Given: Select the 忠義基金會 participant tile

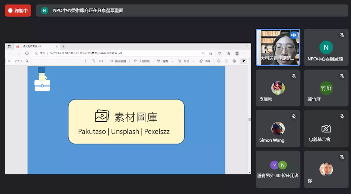Looking at the screenshot, I should click(326, 129).
